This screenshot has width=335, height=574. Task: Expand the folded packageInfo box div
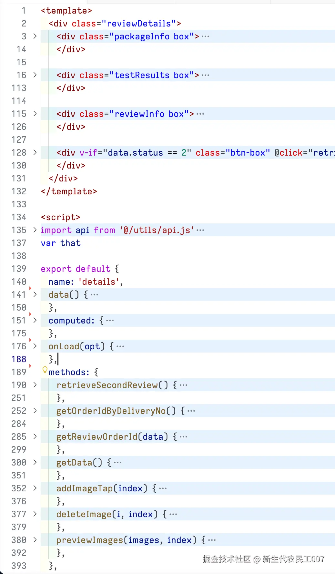tap(35, 36)
